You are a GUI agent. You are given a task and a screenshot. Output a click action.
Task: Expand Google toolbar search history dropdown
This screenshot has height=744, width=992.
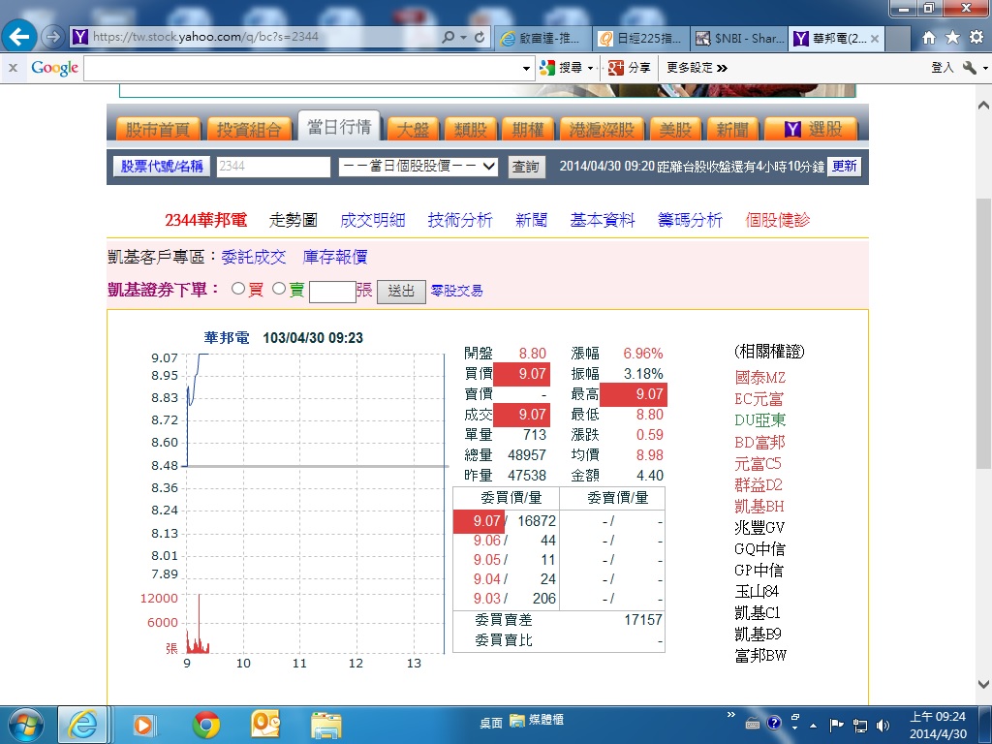[526, 68]
